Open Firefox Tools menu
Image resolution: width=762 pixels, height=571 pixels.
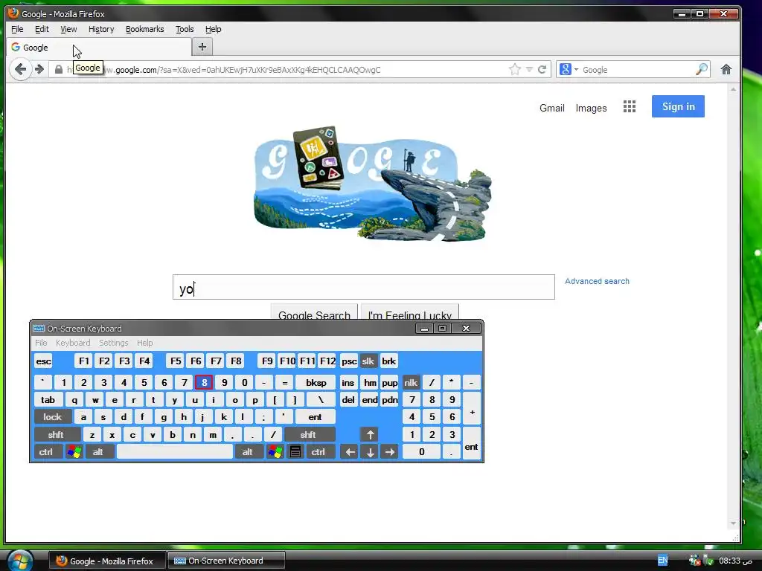click(185, 29)
